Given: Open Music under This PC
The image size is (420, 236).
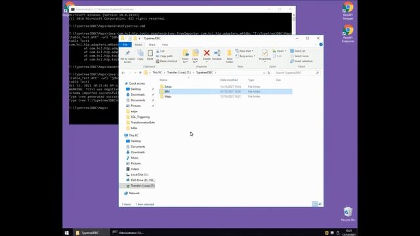Looking at the screenshot, I should [x=135, y=158].
